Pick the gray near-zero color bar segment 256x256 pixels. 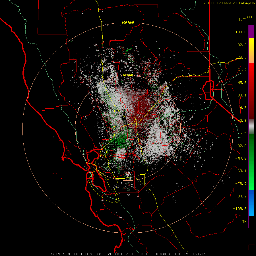point(251,127)
